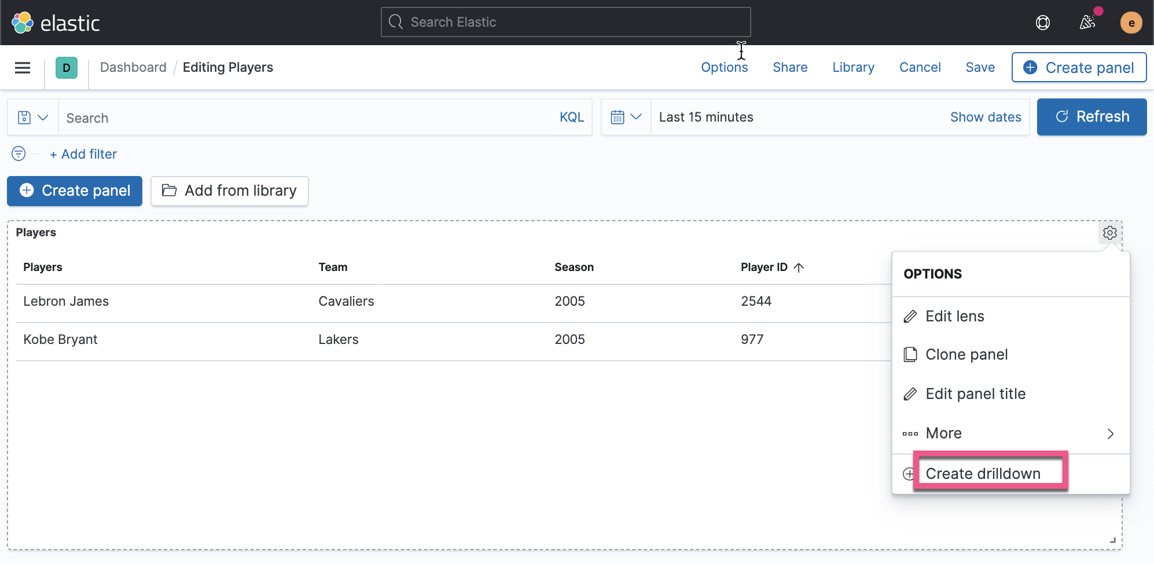This screenshot has height=564, width=1154.
Task: Click blue Create panel button
Action: pos(75,191)
